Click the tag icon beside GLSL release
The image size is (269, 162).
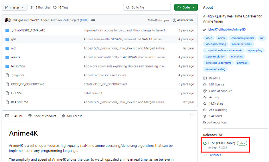(205, 143)
